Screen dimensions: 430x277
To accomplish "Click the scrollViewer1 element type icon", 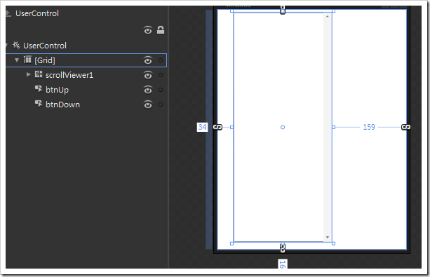I will point(39,74).
